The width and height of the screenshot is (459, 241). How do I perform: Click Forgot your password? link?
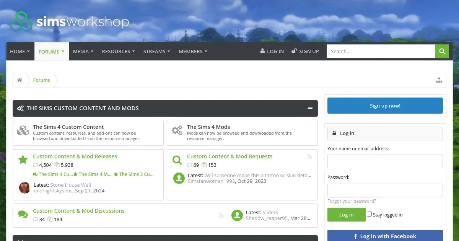[x=352, y=201]
